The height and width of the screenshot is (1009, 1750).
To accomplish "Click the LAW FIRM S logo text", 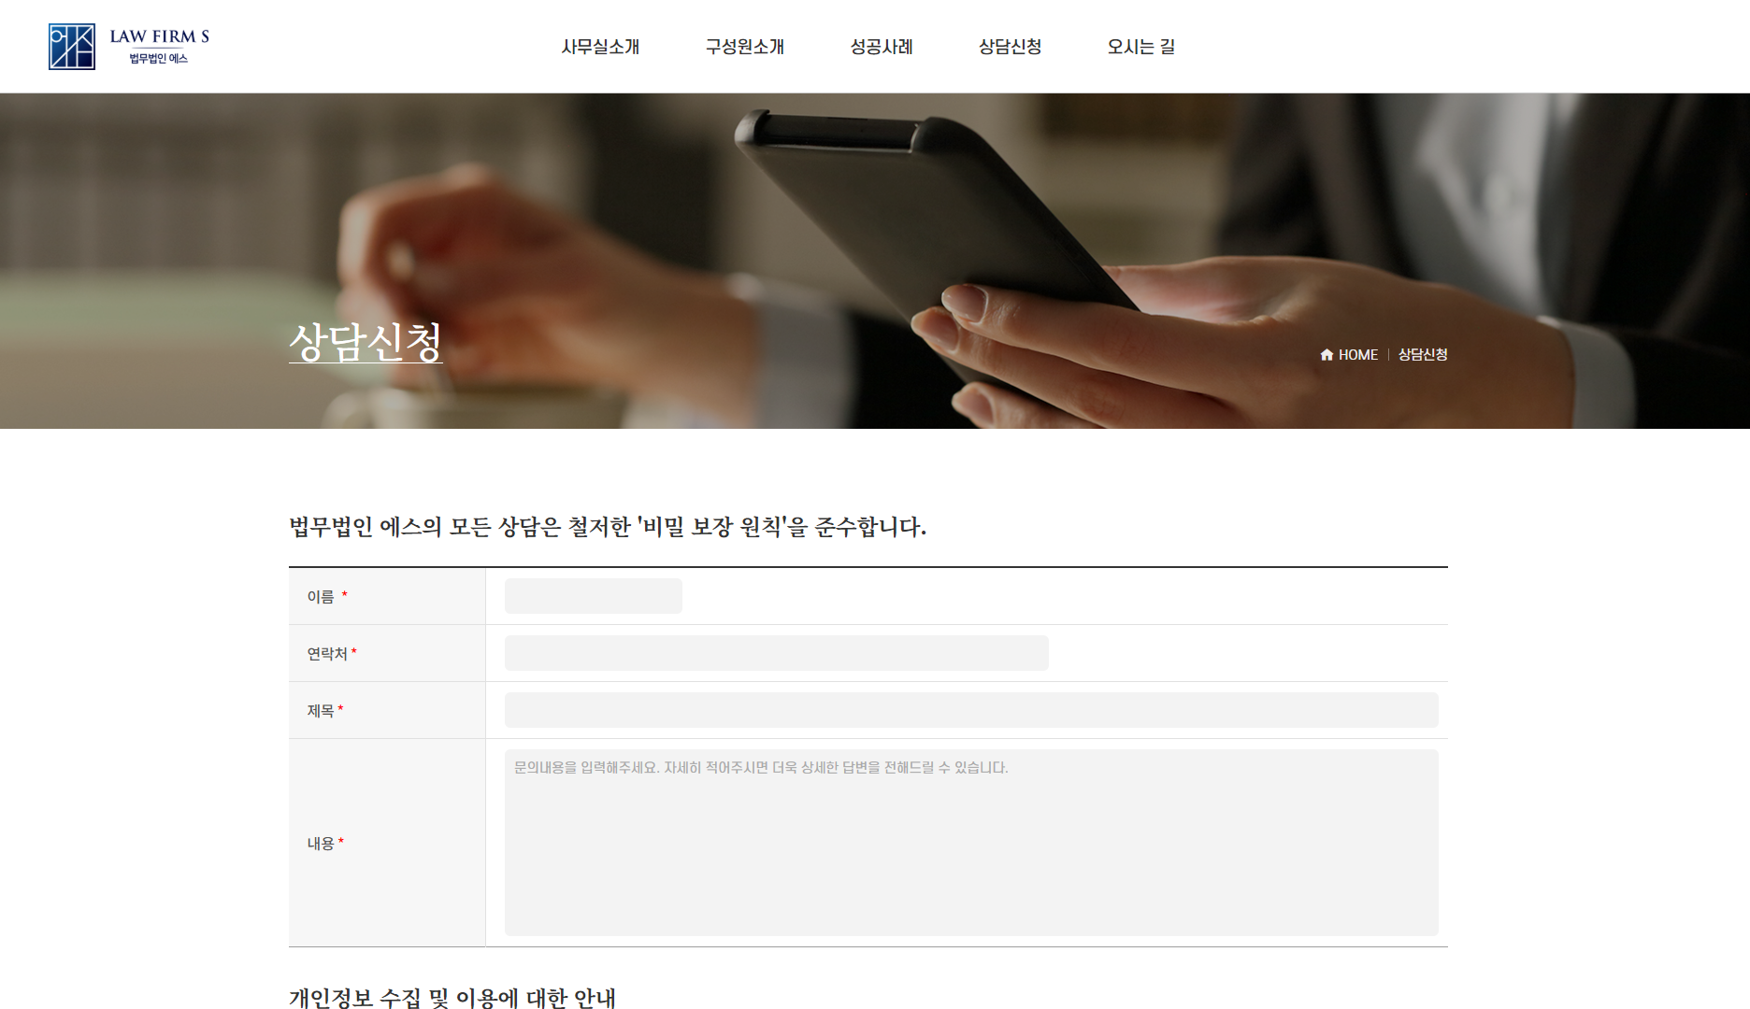I will click(159, 37).
